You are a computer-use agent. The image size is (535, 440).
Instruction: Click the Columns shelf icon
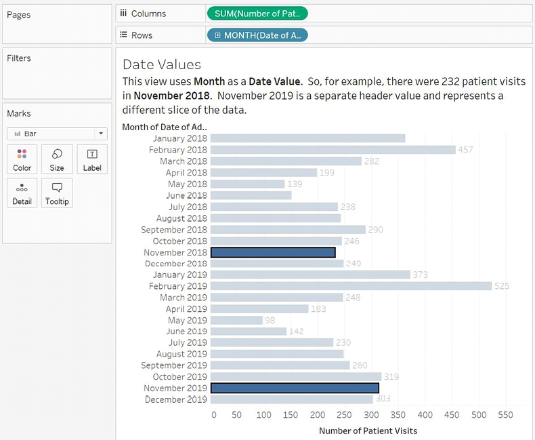[123, 14]
